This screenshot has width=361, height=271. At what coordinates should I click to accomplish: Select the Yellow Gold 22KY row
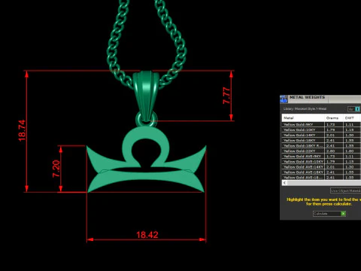pyautogui.click(x=321, y=151)
